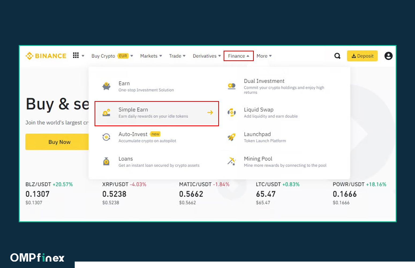Open the apps grid icon
The width and height of the screenshot is (415, 268).
click(76, 55)
